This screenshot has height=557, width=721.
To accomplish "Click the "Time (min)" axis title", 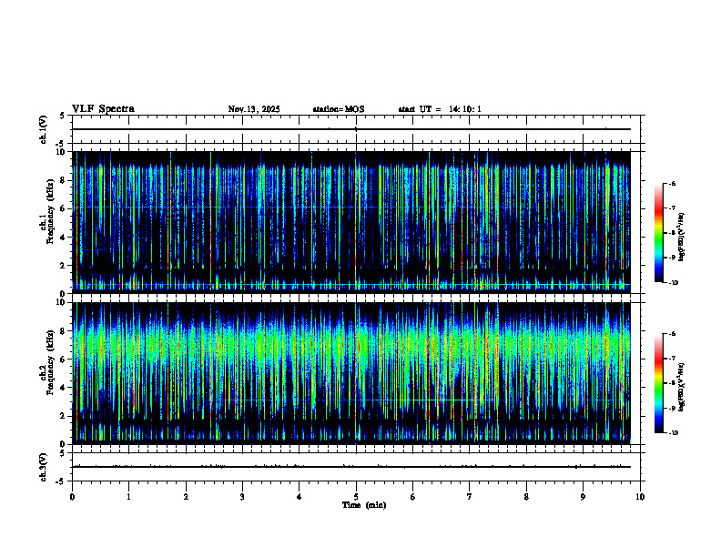I will click(x=364, y=505).
